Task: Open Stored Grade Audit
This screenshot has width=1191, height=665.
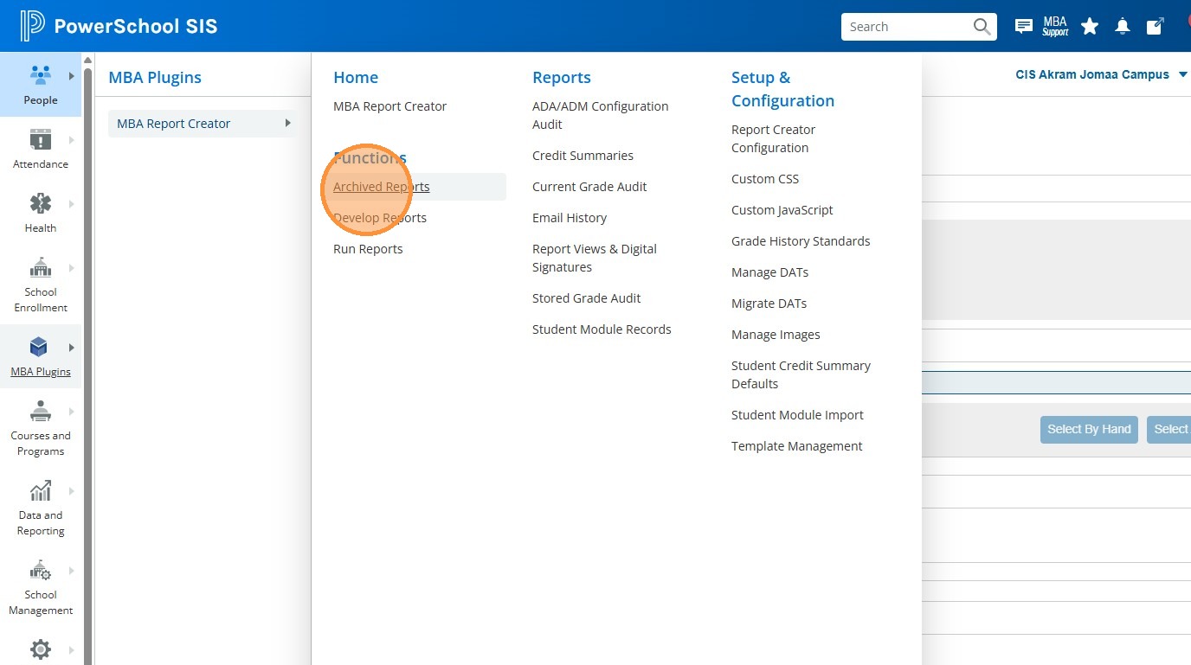Action: pos(587,298)
